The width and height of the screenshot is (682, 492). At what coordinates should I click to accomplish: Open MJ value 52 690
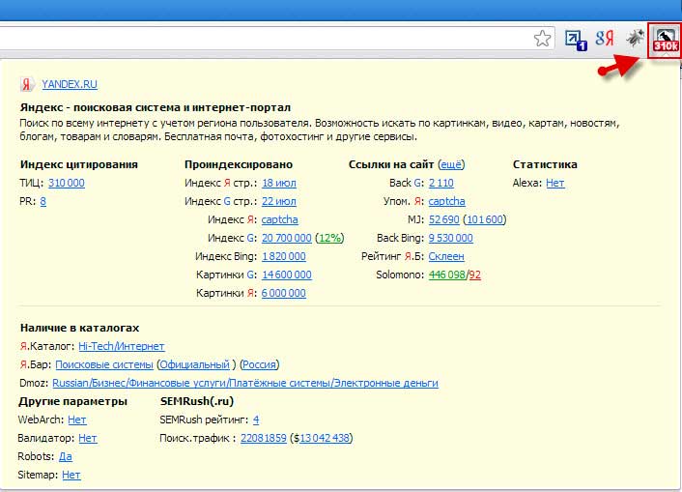point(444,219)
